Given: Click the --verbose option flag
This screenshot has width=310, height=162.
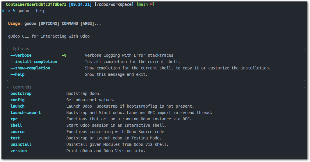Looking at the screenshot, I should pyautogui.click(x=21, y=55).
